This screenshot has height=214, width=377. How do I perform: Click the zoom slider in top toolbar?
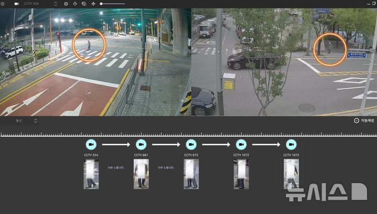coord(113,4)
